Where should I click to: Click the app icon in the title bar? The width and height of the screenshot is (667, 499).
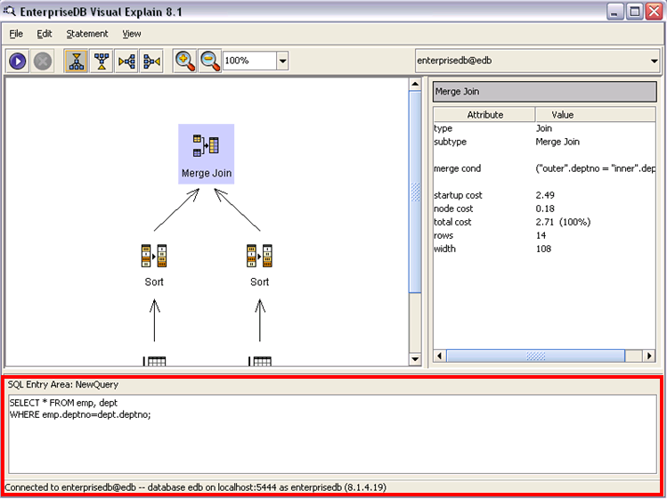(10, 11)
